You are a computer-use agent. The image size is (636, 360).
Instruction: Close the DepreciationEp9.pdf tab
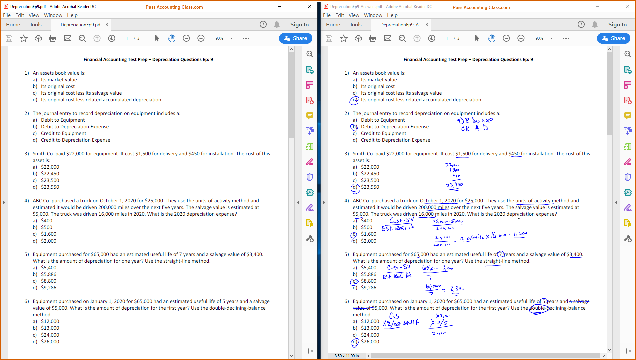107,25
